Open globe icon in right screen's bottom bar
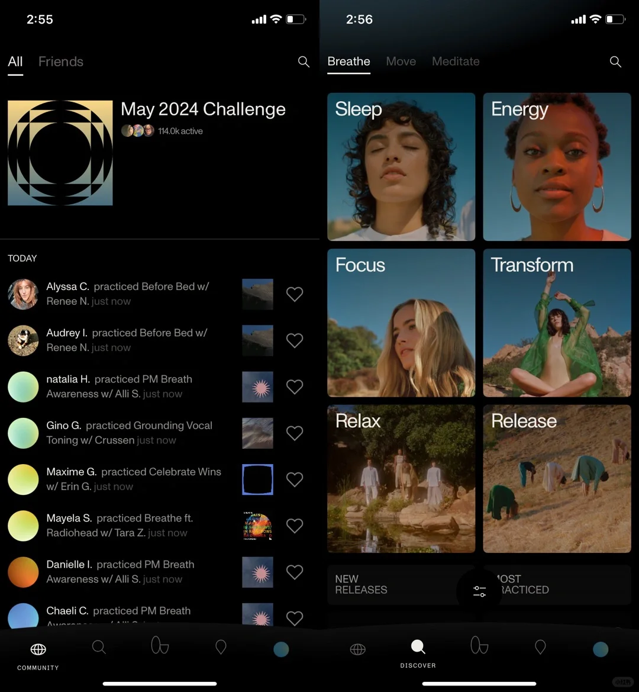The image size is (639, 692). click(x=357, y=649)
